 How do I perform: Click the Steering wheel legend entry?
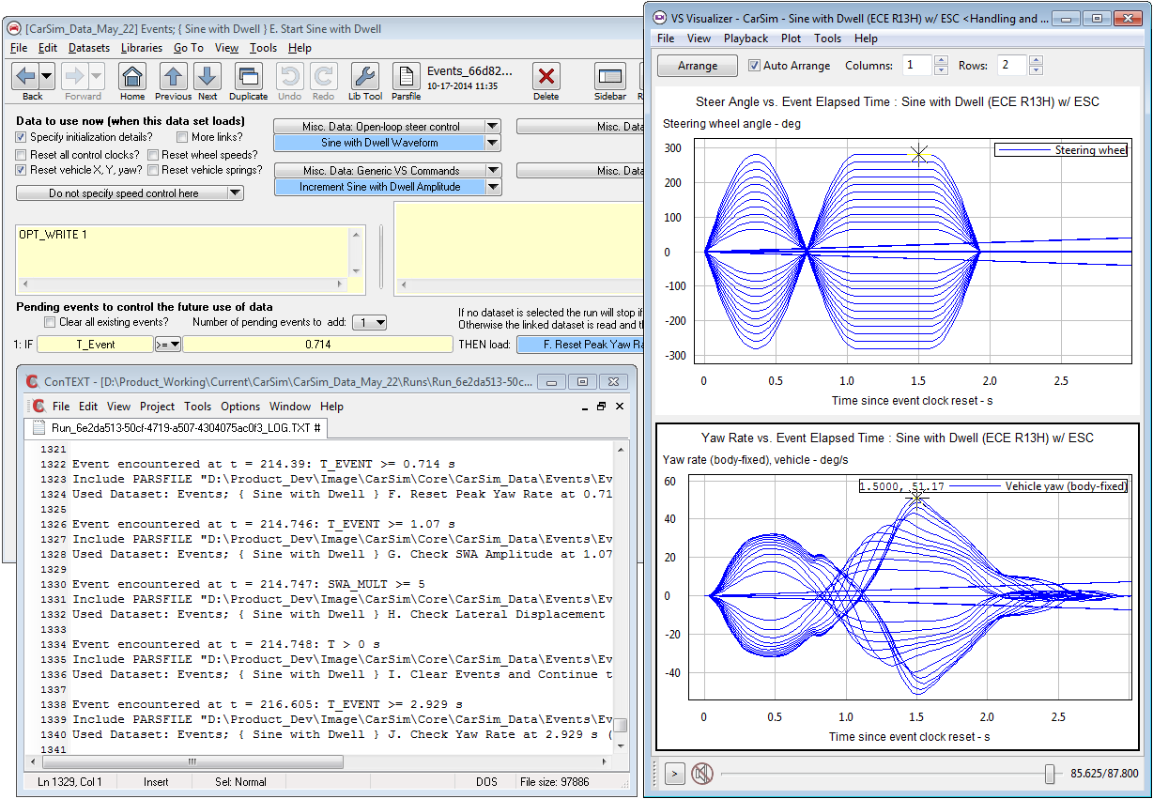pyautogui.click(x=1062, y=150)
